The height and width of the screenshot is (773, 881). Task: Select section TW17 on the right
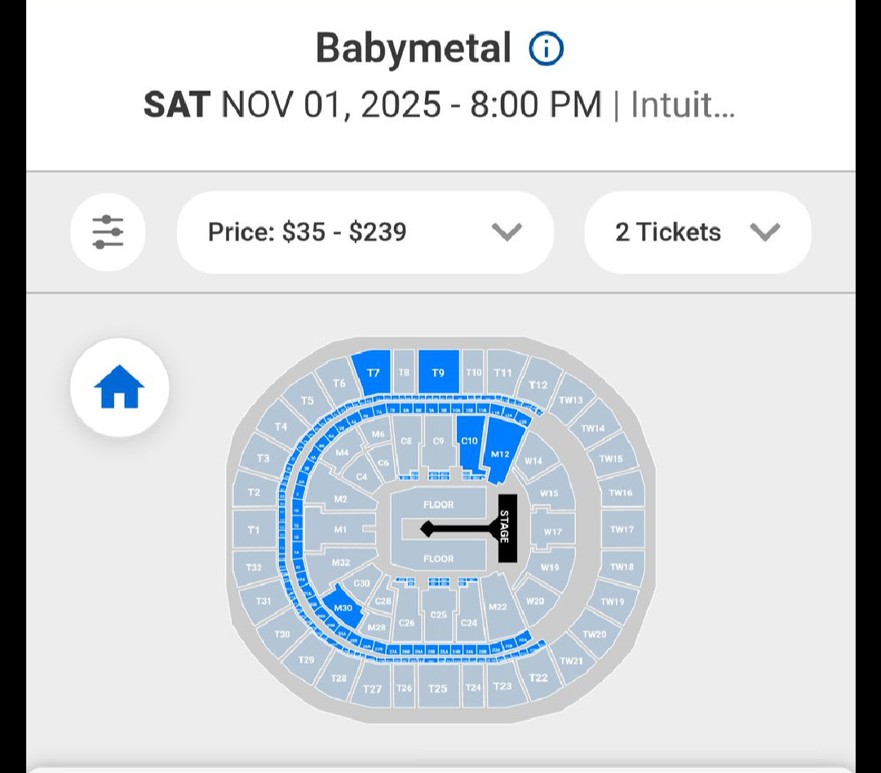[x=622, y=530]
